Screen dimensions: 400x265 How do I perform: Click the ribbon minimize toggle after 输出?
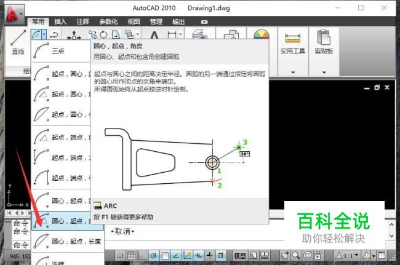coord(204,22)
